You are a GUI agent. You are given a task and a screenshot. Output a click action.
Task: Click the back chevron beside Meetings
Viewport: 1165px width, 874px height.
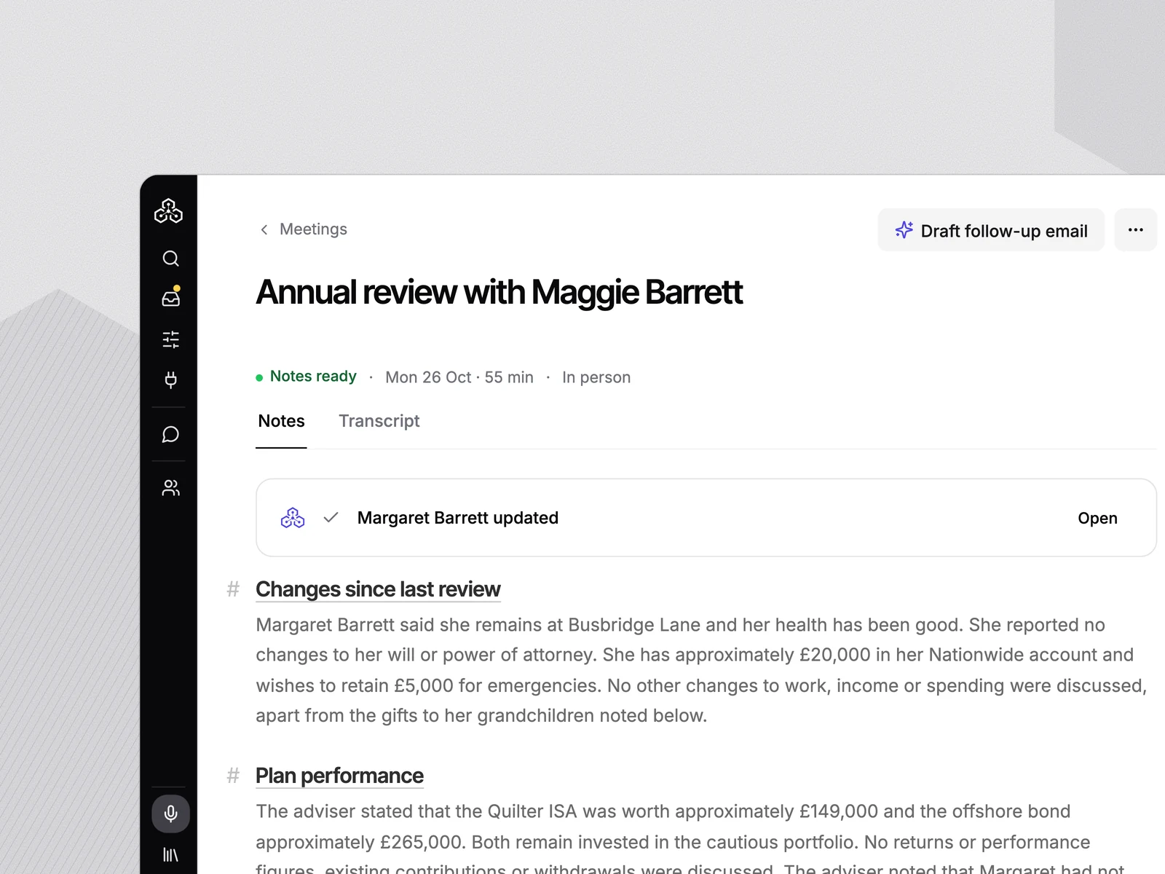coord(264,230)
